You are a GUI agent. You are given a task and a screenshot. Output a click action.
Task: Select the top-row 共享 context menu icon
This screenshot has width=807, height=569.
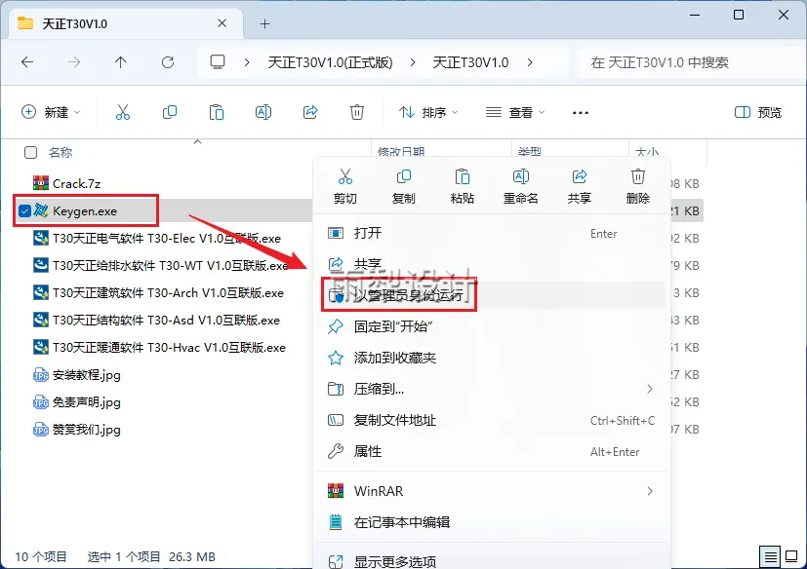pos(580,187)
